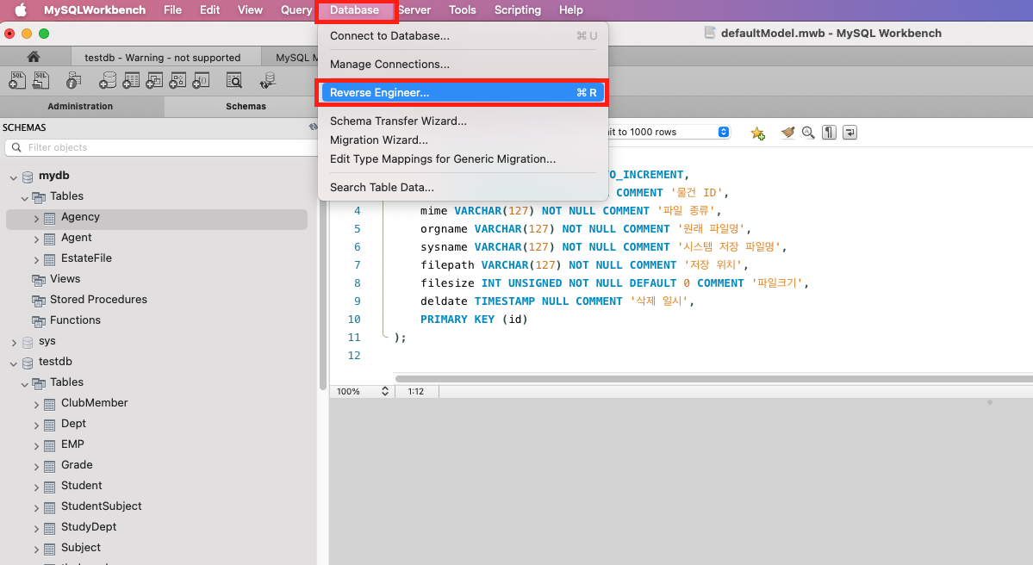Image resolution: width=1033 pixels, height=565 pixels.
Task: Select the Functions folder in mydb
Action: click(x=75, y=320)
